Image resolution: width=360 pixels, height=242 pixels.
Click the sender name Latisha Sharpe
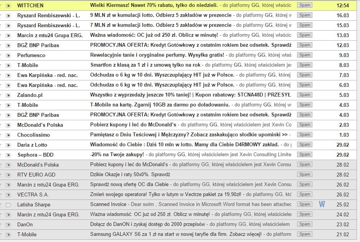(x=34, y=204)
